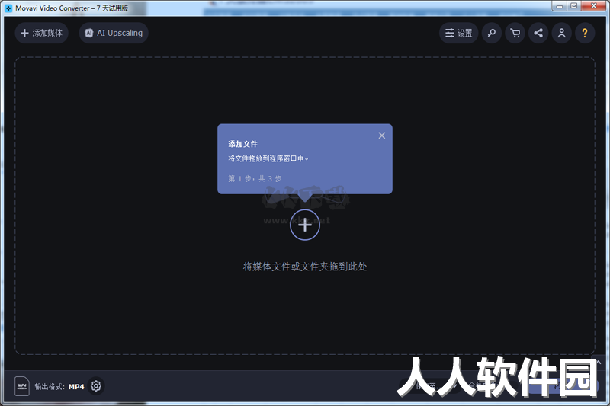Click the share icon
The width and height of the screenshot is (610, 406).
538,33
